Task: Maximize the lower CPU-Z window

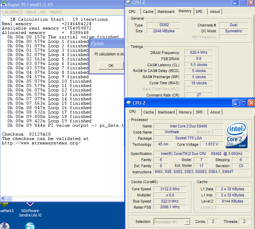Action: pos(243,103)
